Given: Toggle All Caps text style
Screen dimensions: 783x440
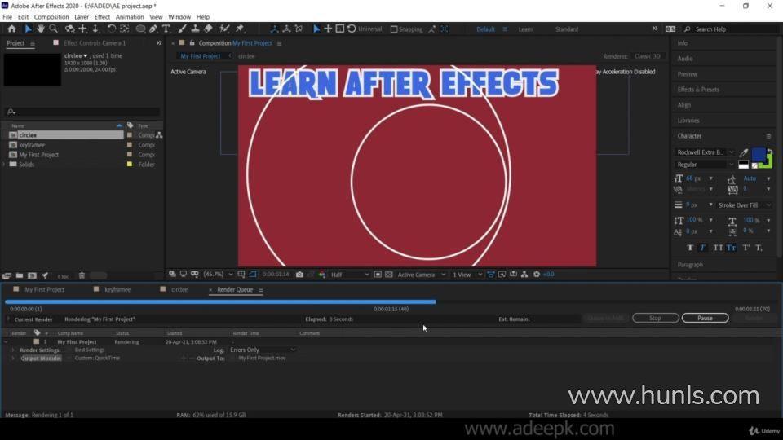Looking at the screenshot, I should 718,248.
